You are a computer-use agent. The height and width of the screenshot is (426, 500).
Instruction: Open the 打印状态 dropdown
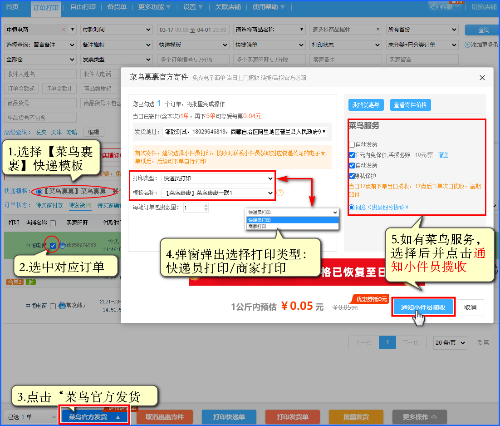(346, 45)
